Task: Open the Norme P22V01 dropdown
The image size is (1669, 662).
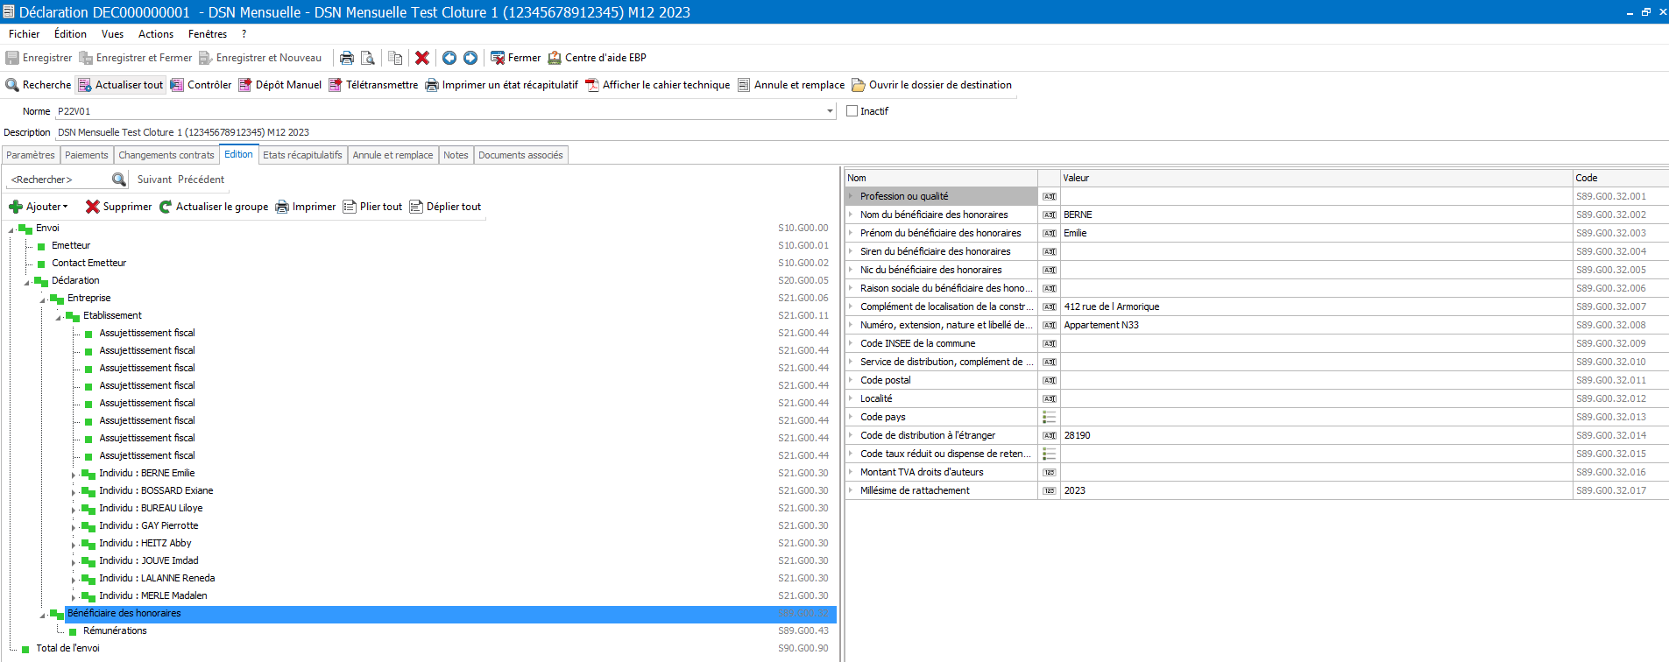Action: point(830,111)
